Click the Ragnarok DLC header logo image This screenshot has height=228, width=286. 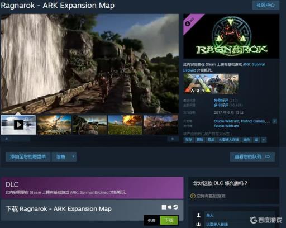coord(231,36)
